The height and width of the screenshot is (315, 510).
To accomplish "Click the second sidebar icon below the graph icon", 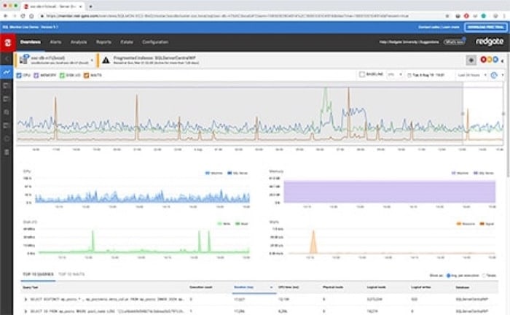I will pyautogui.click(x=7, y=85).
